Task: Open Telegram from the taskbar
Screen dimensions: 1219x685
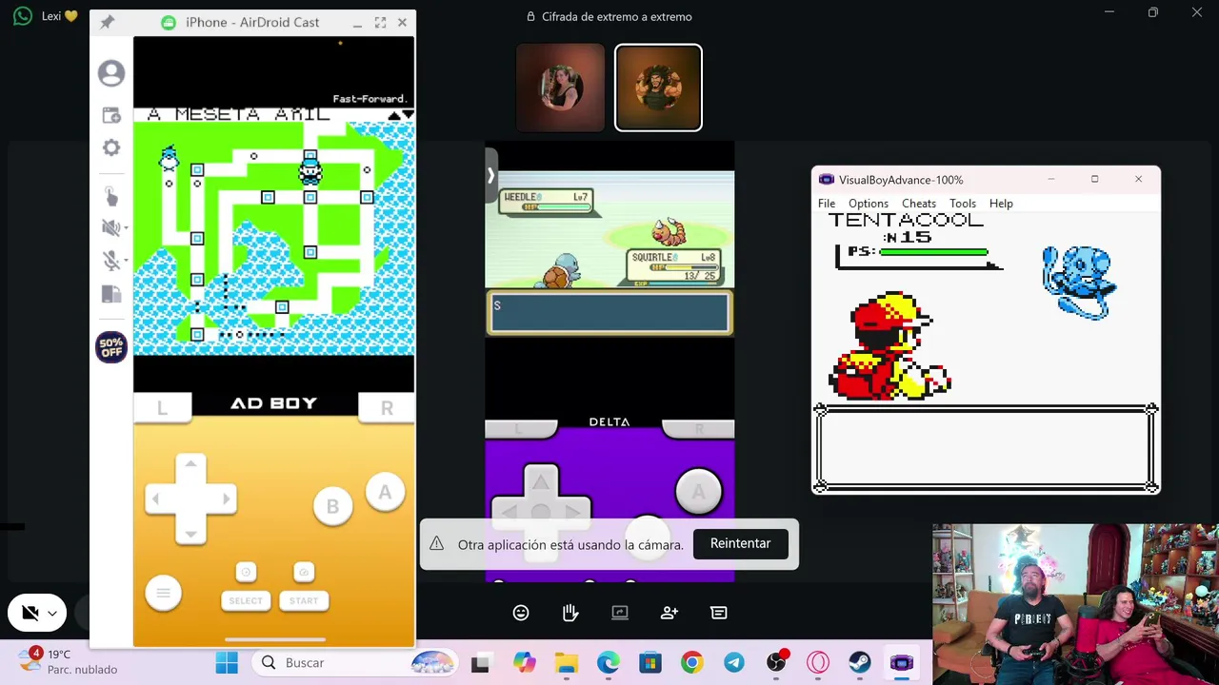Action: coord(734,663)
